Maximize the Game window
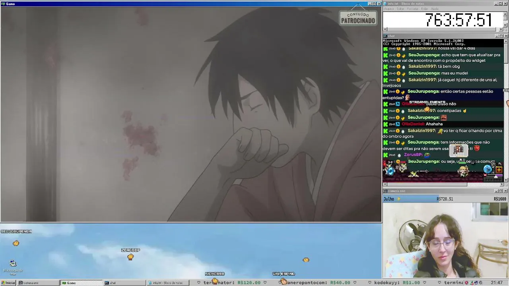The height and width of the screenshot is (286, 509). coord(374,4)
